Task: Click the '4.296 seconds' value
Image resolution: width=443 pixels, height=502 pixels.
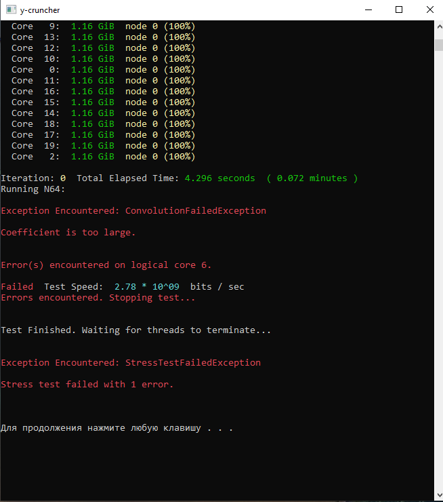Action: coord(220,178)
